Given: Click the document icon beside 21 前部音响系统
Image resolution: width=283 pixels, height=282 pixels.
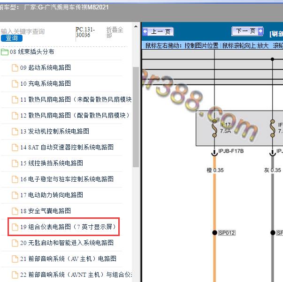Looking at the screenshot, I should click(15, 259).
